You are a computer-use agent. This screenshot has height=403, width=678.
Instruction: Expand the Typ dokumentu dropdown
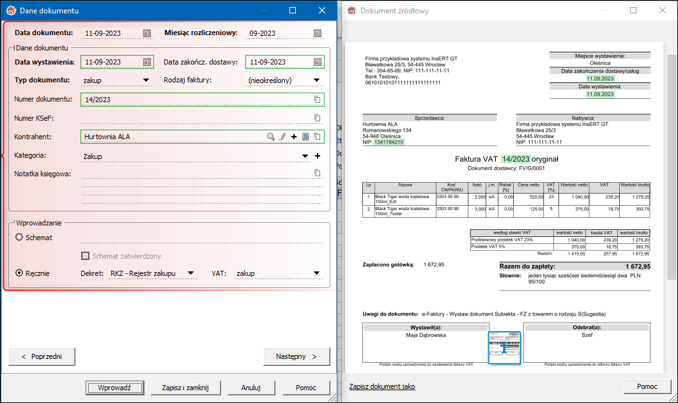tap(146, 80)
